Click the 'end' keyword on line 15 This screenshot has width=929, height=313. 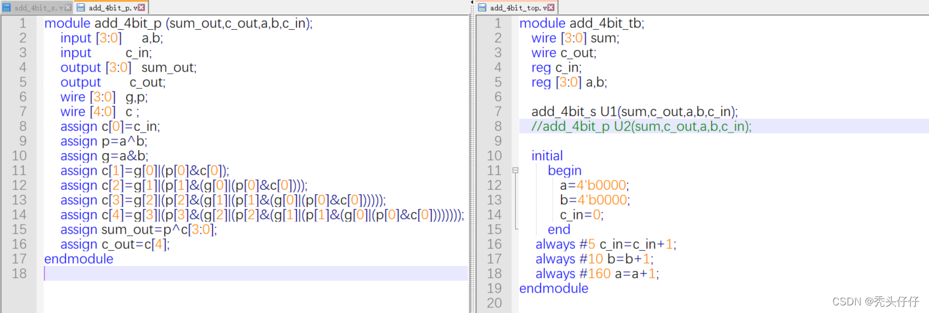click(559, 229)
